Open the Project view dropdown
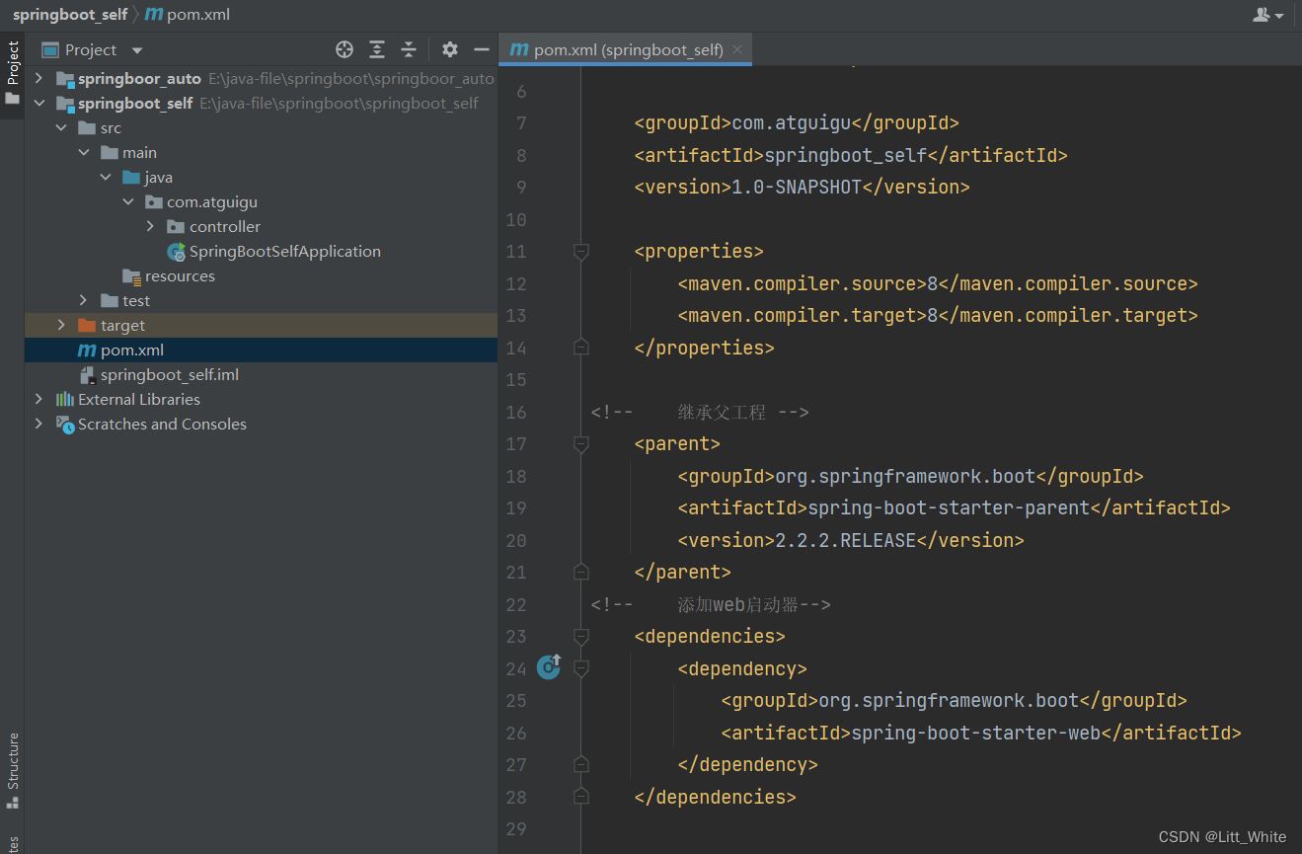This screenshot has width=1302, height=854. [x=137, y=50]
